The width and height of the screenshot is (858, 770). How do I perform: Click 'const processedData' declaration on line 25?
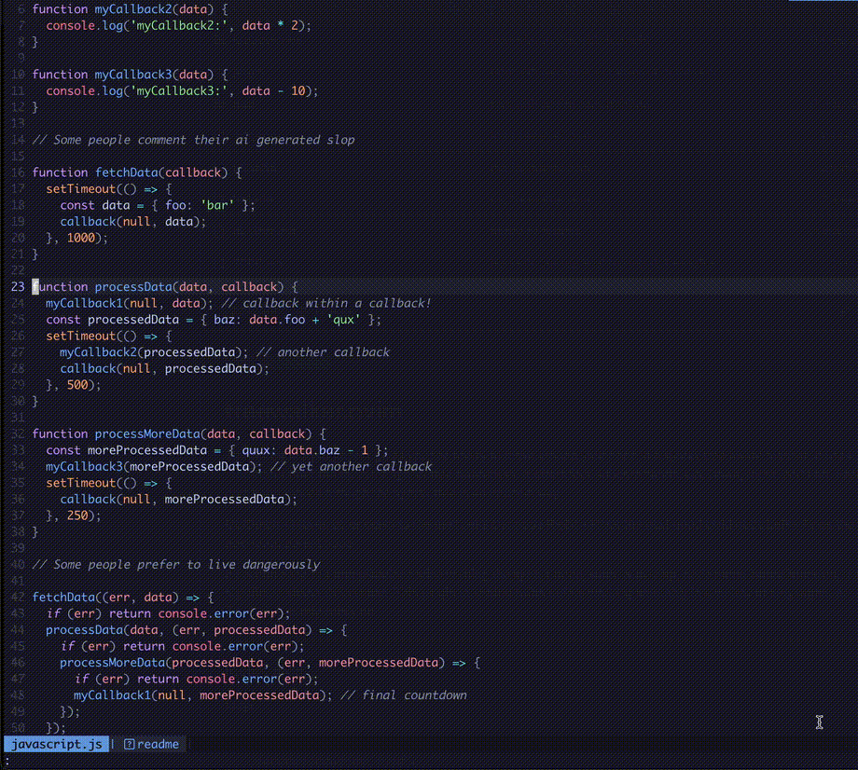113,320
